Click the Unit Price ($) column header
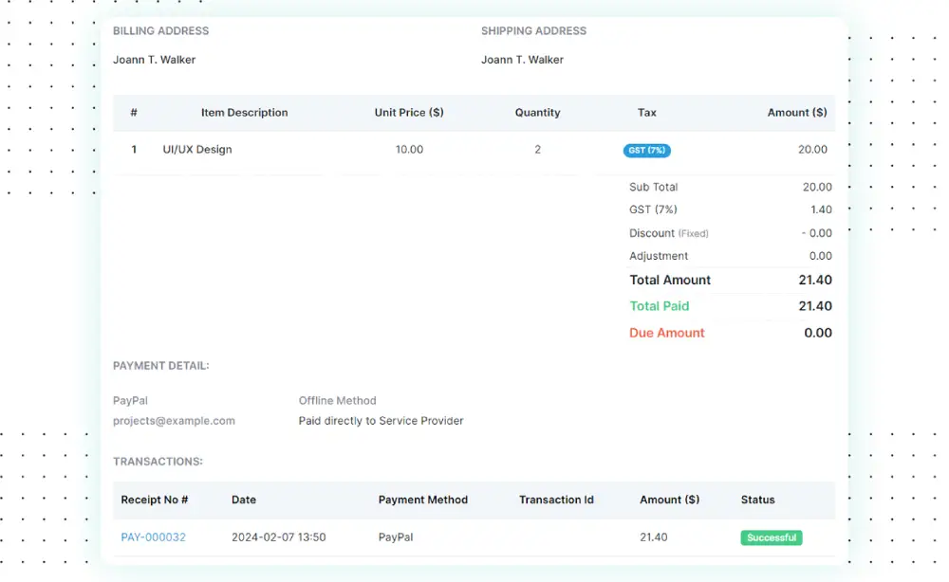Viewport: 949px width, 582px height. click(409, 112)
